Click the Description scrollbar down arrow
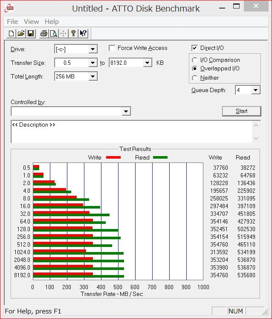 (x=256, y=138)
